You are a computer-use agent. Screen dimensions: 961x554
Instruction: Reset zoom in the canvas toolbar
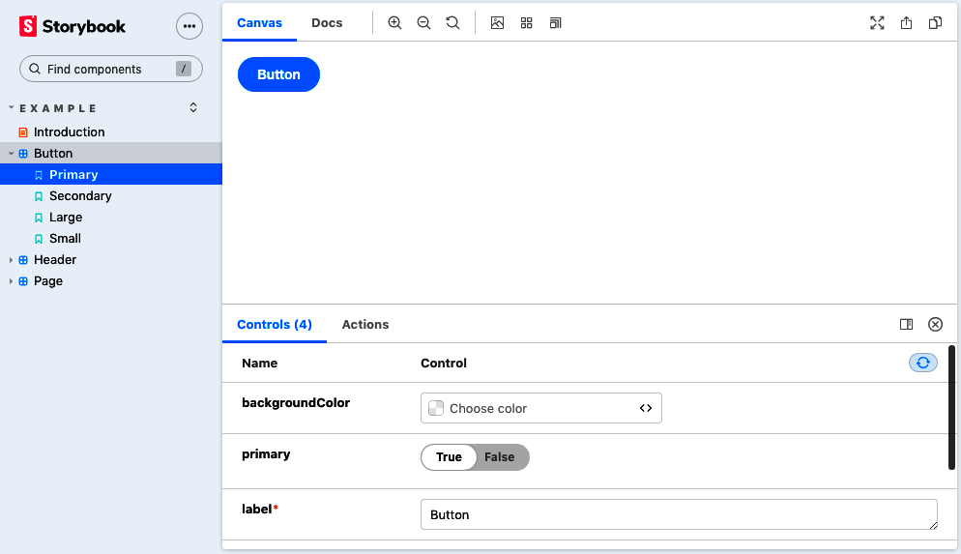tap(452, 23)
